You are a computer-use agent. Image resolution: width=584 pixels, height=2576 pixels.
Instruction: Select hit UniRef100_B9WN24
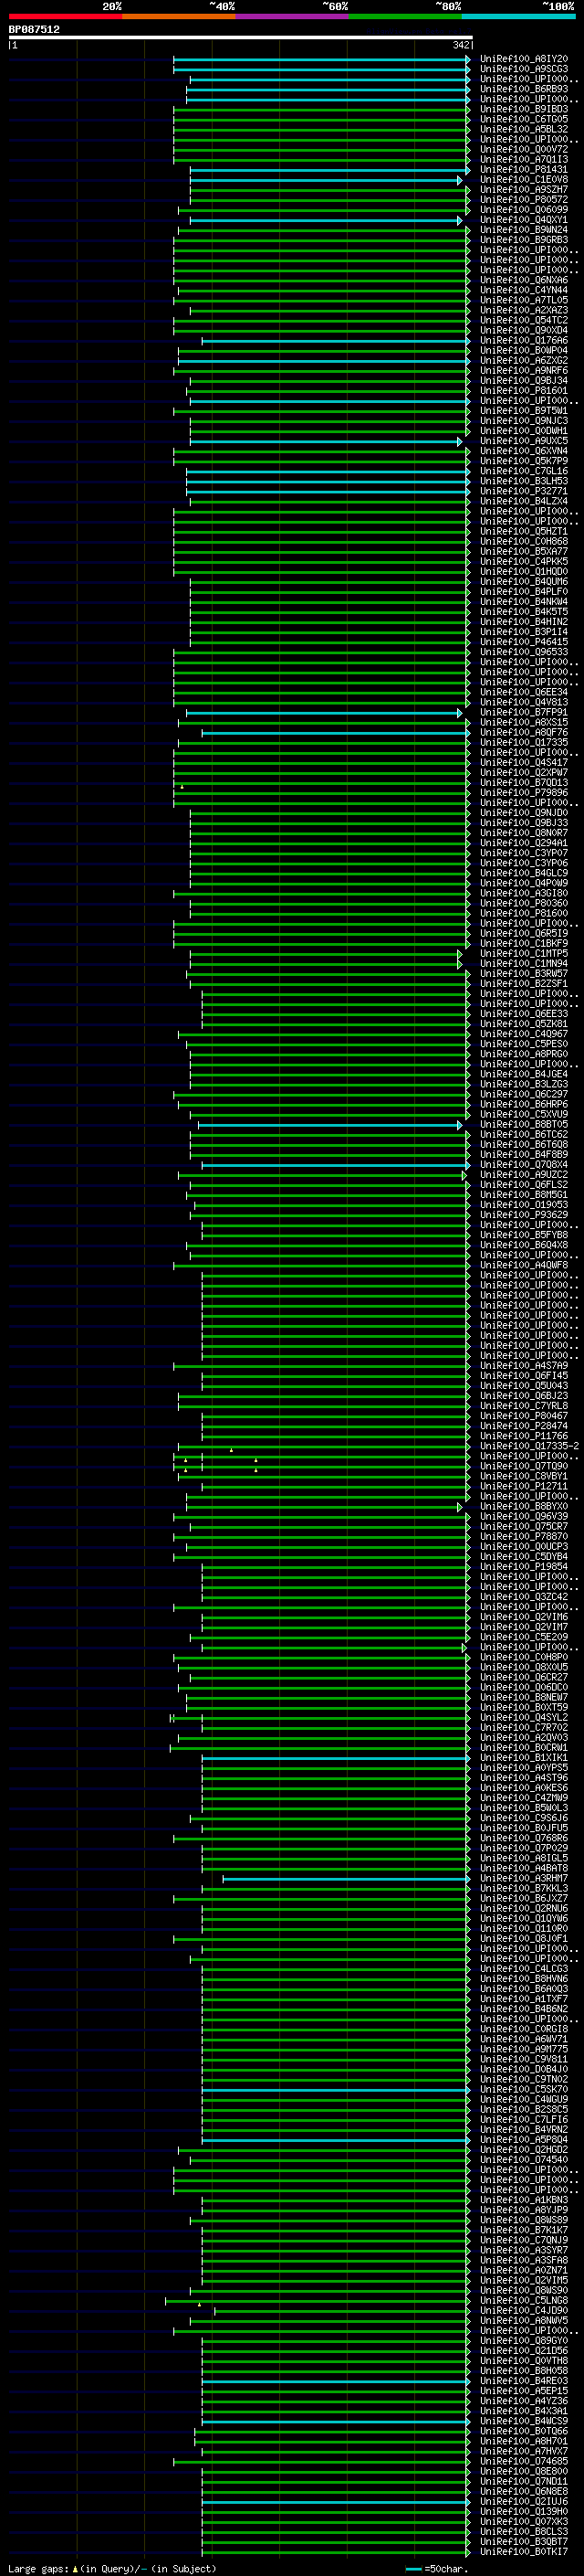(x=524, y=230)
